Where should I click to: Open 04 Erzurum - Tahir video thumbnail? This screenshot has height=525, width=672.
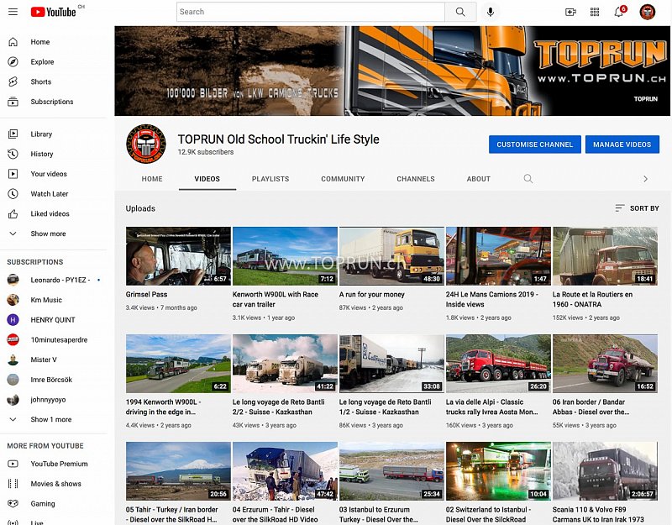click(285, 471)
